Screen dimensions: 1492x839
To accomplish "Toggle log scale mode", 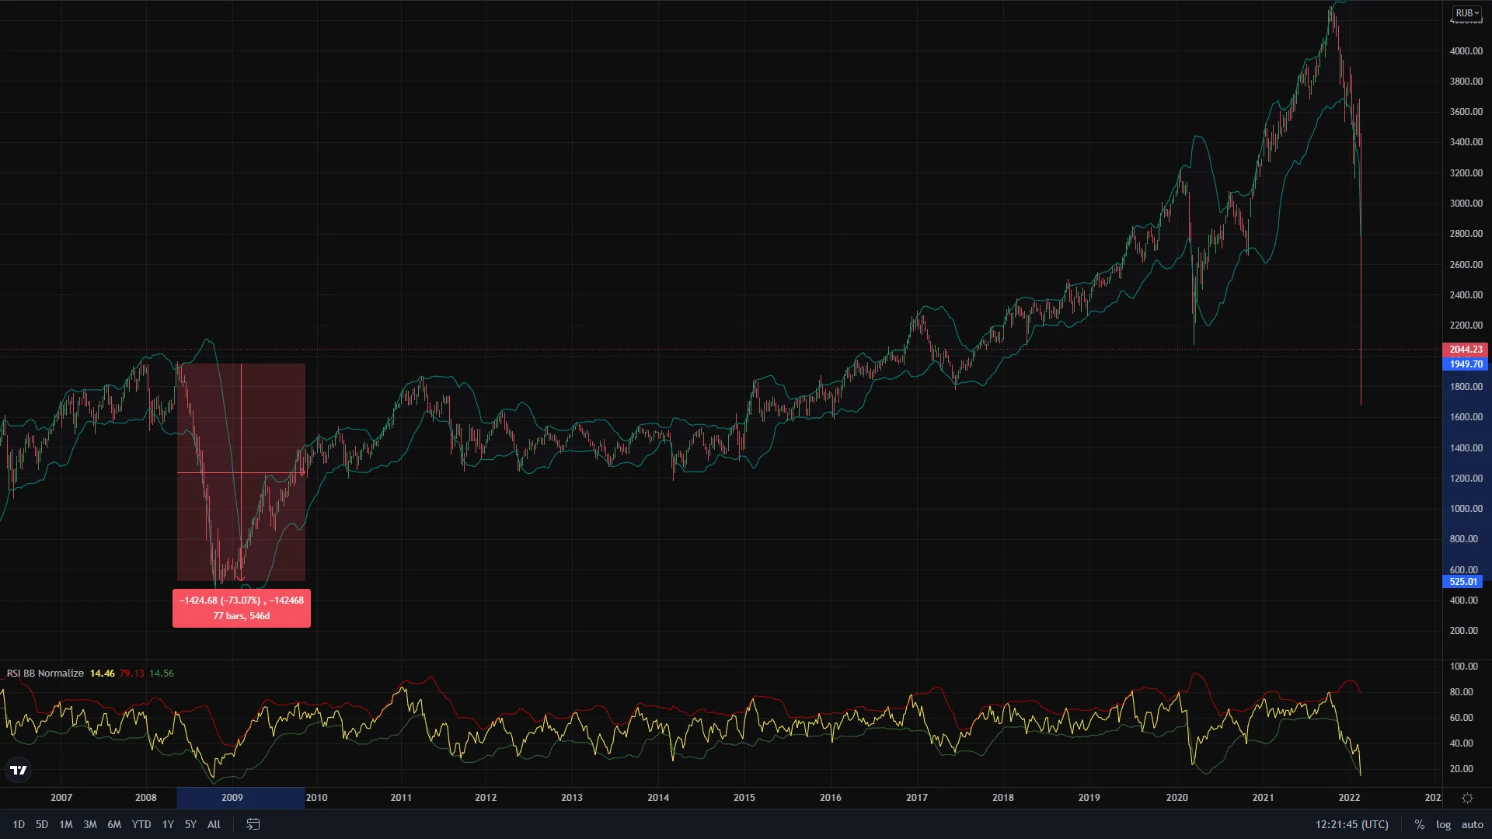I will 1443,824.
